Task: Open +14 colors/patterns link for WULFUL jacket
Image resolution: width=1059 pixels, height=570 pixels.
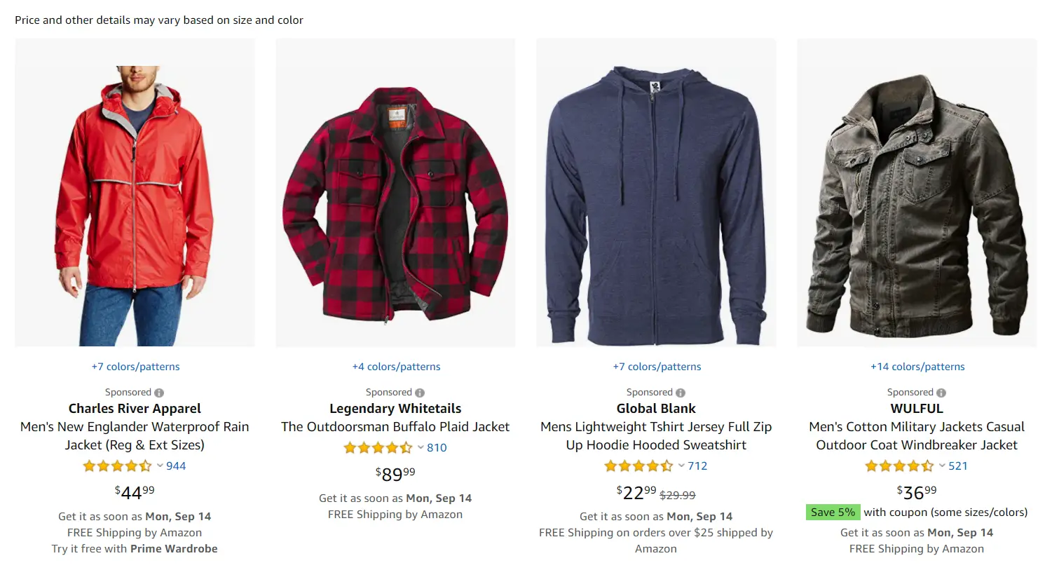Action: tap(917, 367)
